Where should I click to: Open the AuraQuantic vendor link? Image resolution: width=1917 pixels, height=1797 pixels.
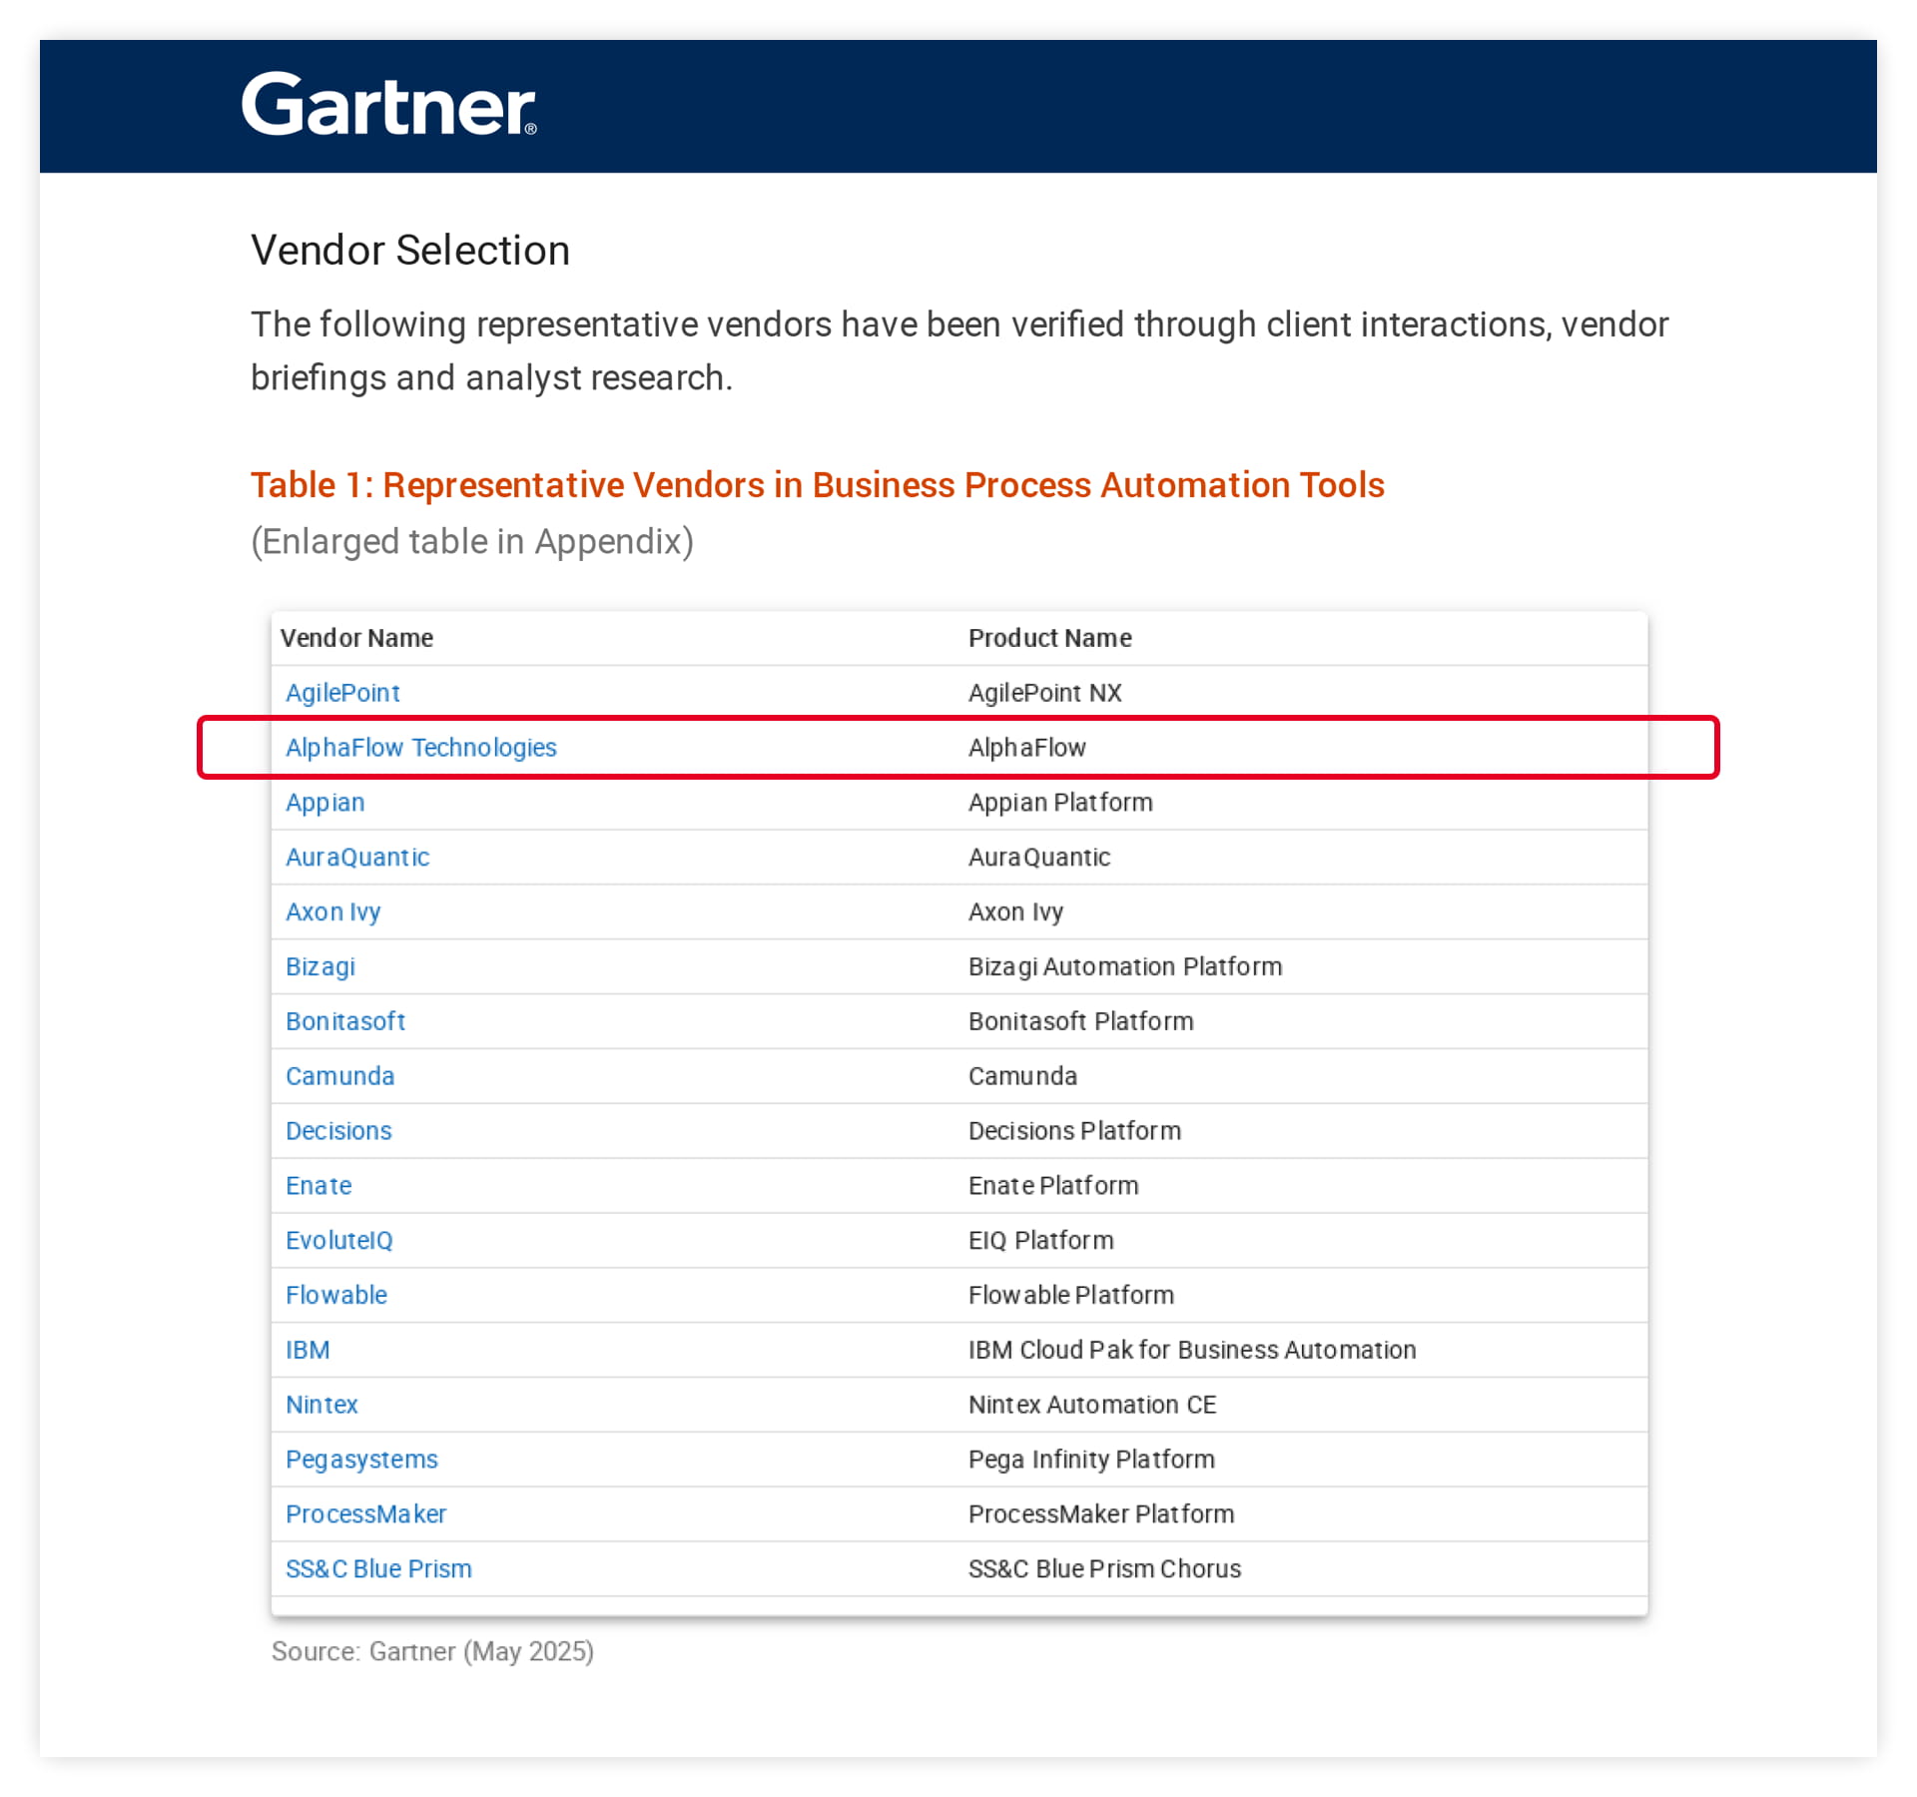point(356,858)
